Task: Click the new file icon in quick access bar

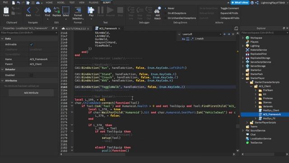Action: (14, 3)
